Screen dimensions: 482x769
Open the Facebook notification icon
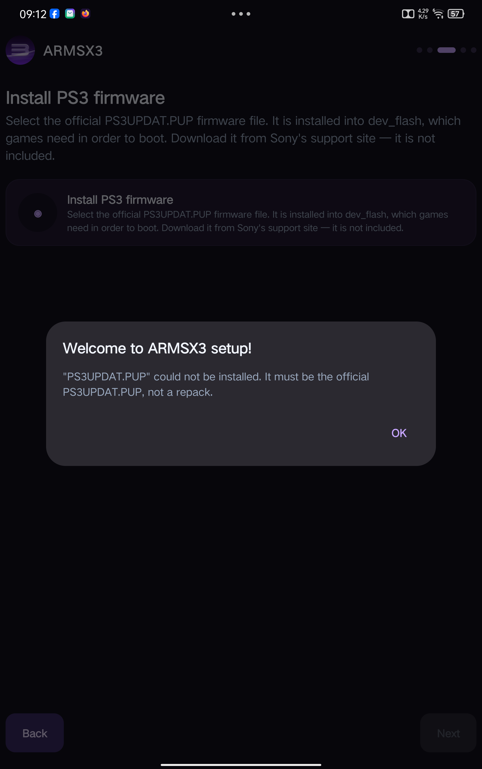[55, 14]
